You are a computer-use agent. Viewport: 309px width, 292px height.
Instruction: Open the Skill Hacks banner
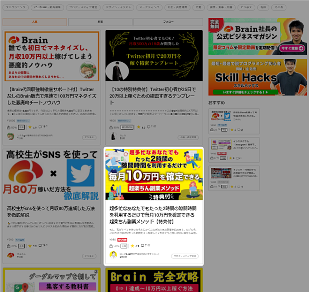(258, 77)
